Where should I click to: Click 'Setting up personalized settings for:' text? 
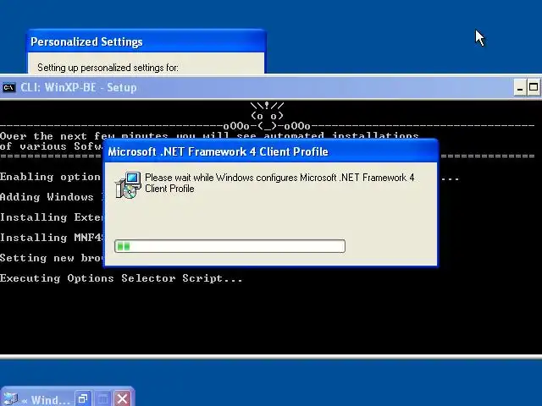108,68
